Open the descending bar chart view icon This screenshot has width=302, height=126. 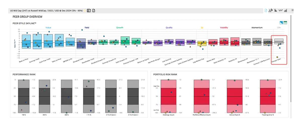[276, 11]
